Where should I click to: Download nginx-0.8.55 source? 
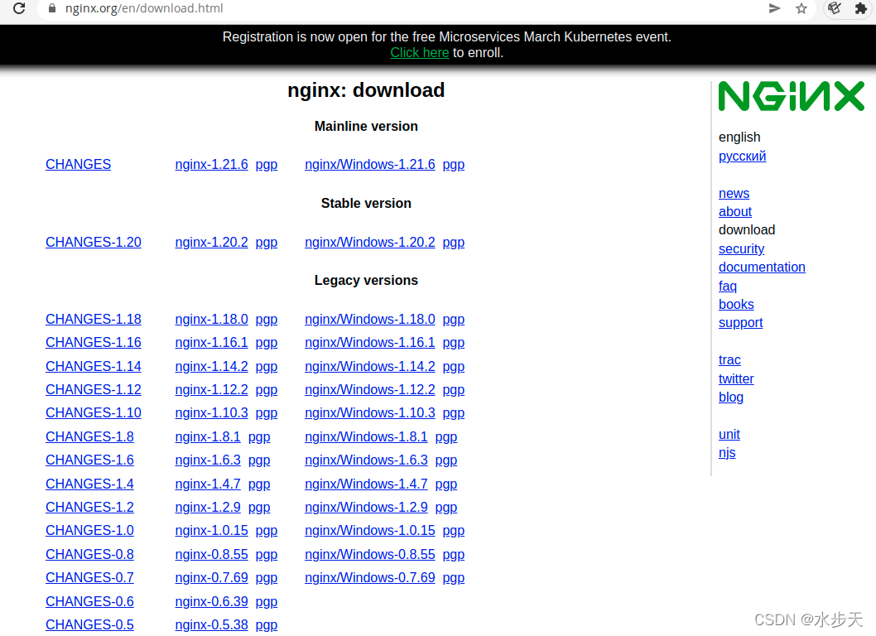(211, 554)
